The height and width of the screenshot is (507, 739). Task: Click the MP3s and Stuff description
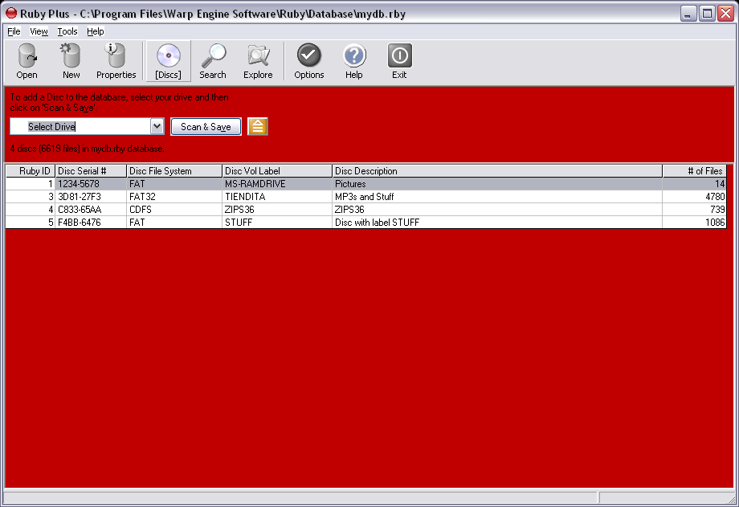click(x=497, y=197)
